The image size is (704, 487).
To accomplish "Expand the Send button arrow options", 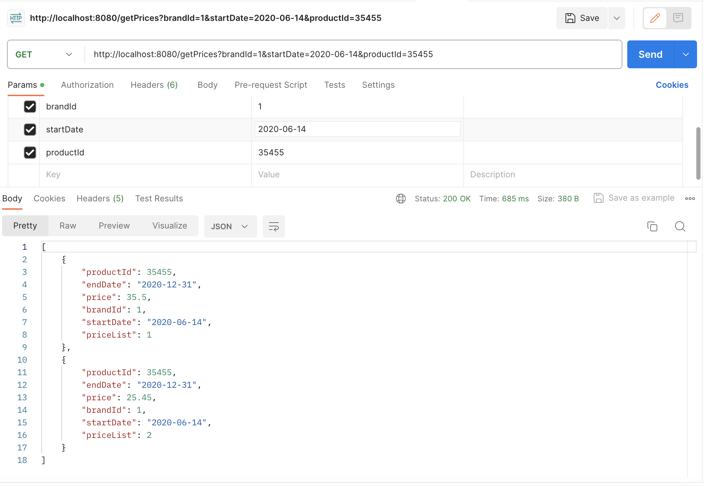I will 686,55.
